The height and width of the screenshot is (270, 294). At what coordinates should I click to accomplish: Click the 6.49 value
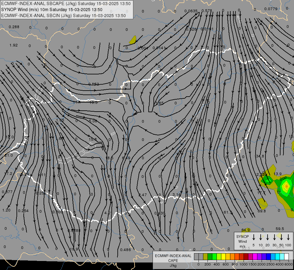(x=126, y=158)
